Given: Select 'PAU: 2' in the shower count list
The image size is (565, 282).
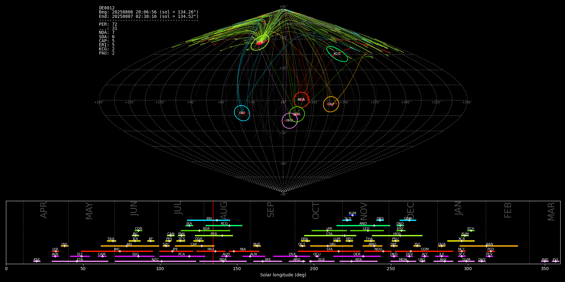Looking at the screenshot, I should coord(107,53).
